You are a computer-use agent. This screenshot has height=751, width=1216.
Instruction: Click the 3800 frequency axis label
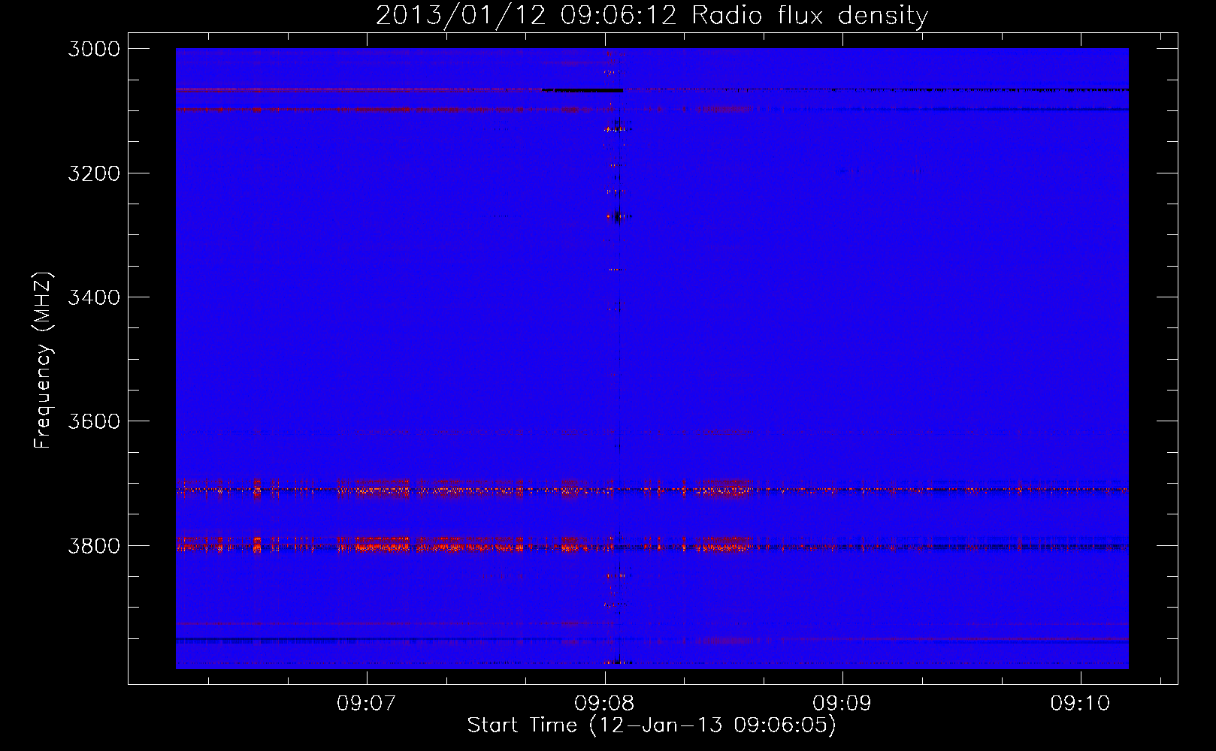(94, 546)
